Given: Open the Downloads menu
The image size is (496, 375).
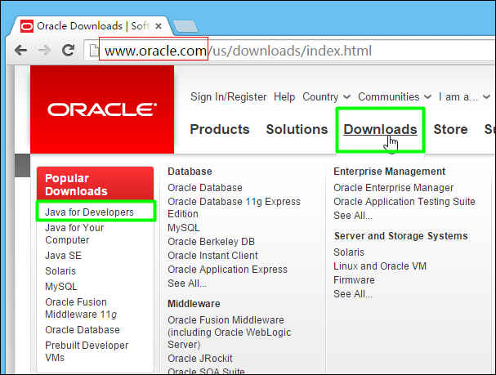Looking at the screenshot, I should (380, 129).
